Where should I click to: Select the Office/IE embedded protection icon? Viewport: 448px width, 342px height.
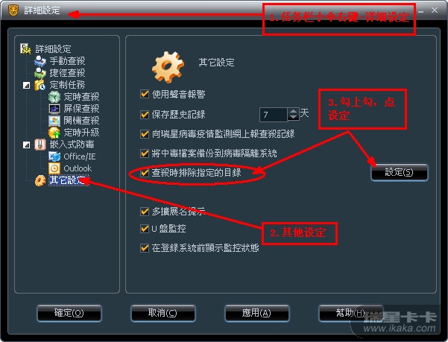click(54, 156)
